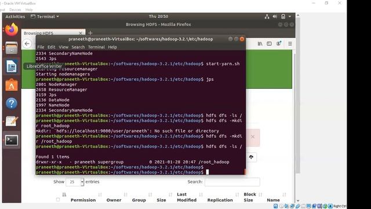Sort table by Block Size column
Image resolution: width=371 pixels, height=209 pixels.
tap(250, 197)
